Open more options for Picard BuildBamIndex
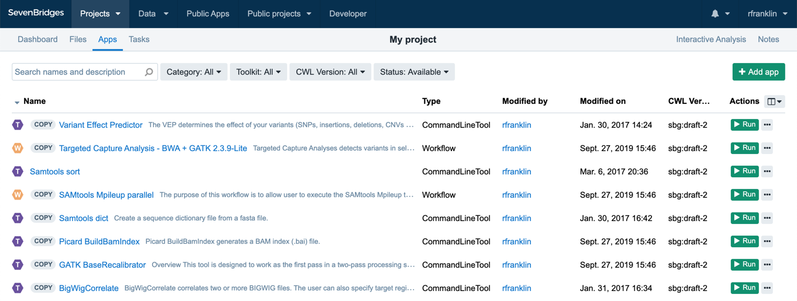The height and width of the screenshot is (301, 797). click(x=767, y=242)
